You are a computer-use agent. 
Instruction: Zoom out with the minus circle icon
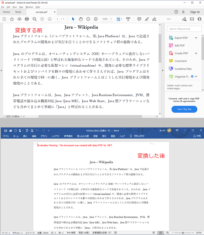(x=88, y=19)
